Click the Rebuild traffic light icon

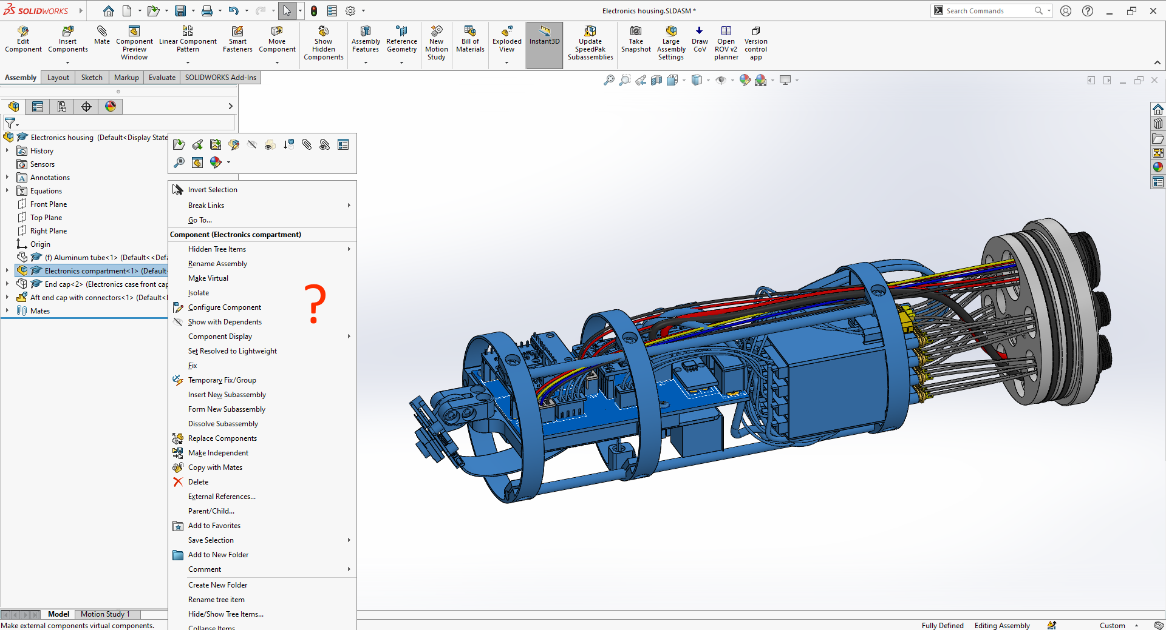pyautogui.click(x=314, y=11)
